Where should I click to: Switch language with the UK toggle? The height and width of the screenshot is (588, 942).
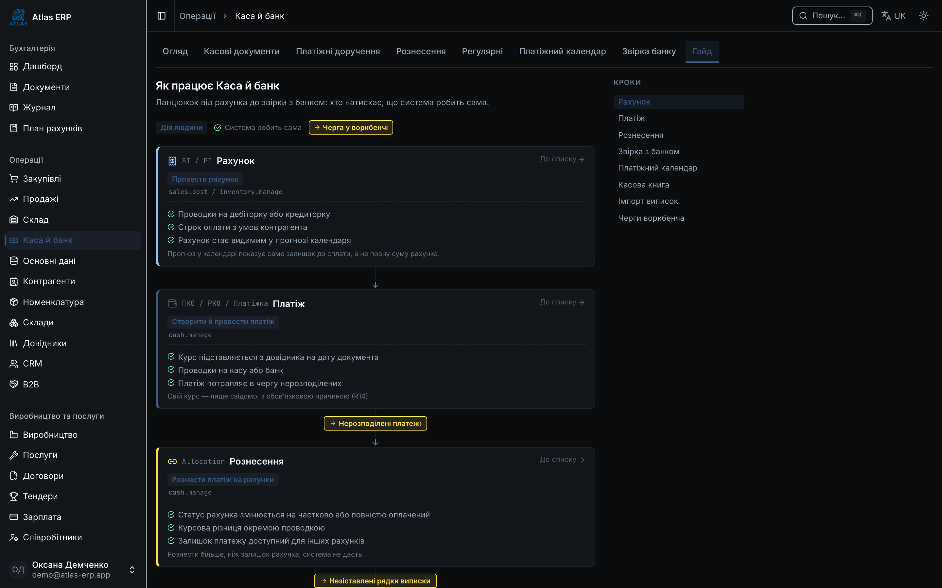[893, 16]
